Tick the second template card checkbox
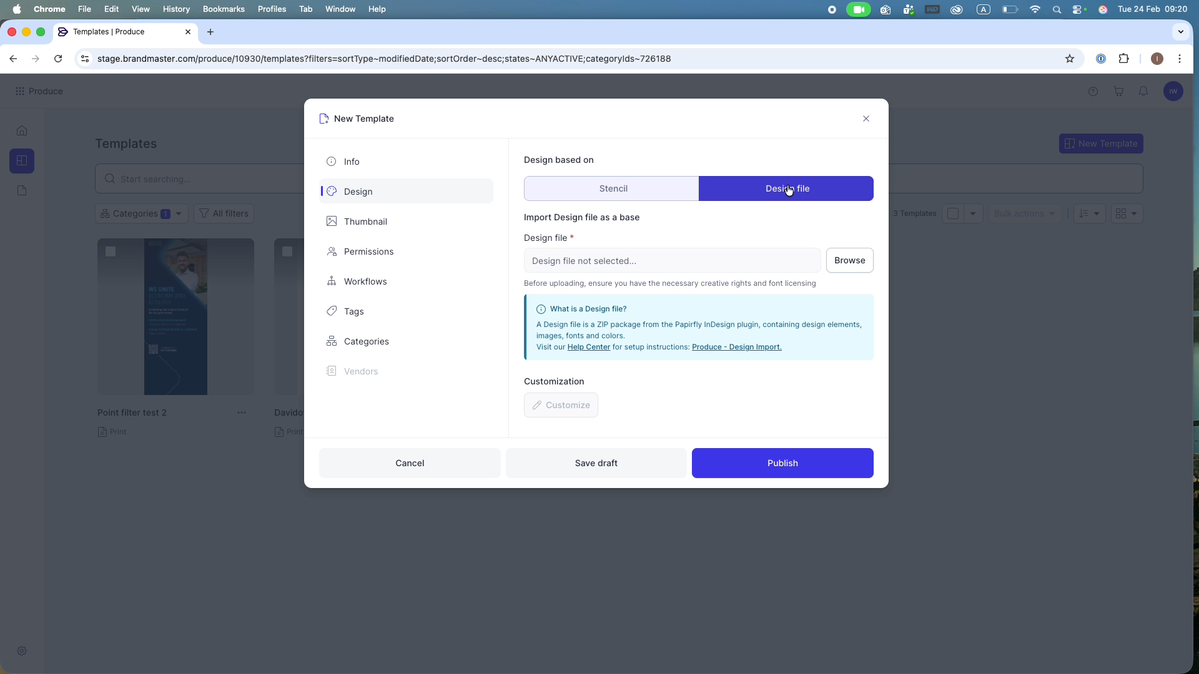Viewport: 1199px width, 674px height. coord(287,252)
